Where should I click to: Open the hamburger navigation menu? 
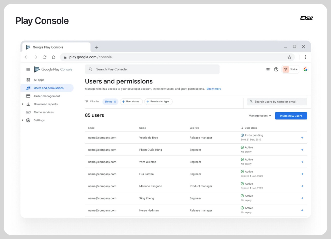pos(28,69)
